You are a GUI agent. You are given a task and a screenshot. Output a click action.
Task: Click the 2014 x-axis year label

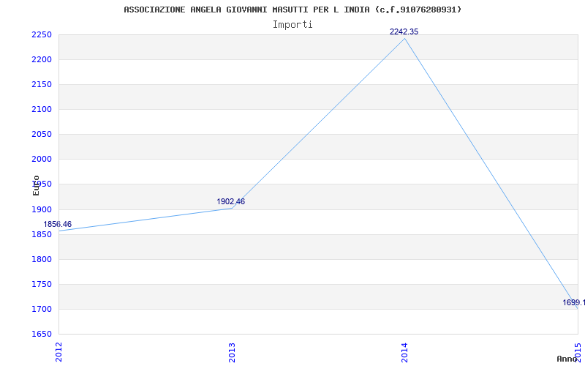(405, 352)
